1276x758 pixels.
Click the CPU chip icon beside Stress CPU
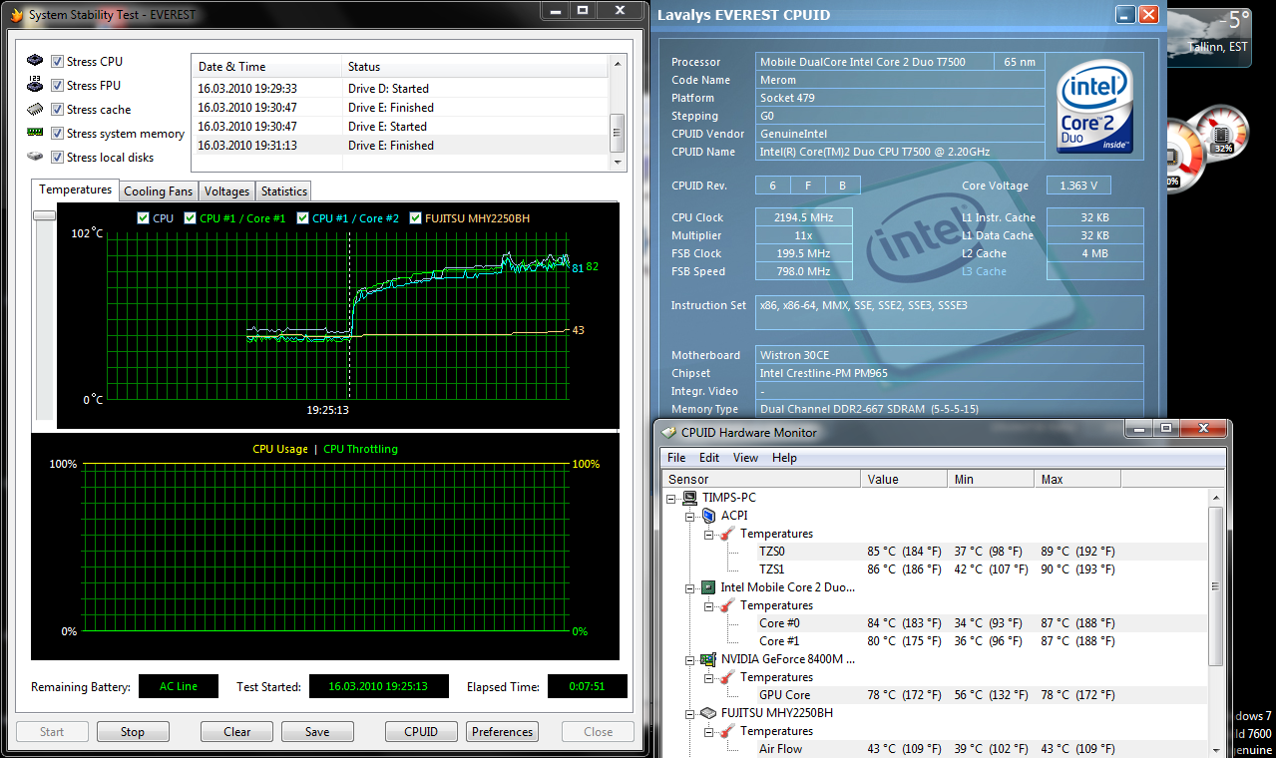tap(35, 61)
